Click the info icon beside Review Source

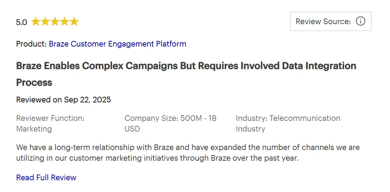(360, 21)
